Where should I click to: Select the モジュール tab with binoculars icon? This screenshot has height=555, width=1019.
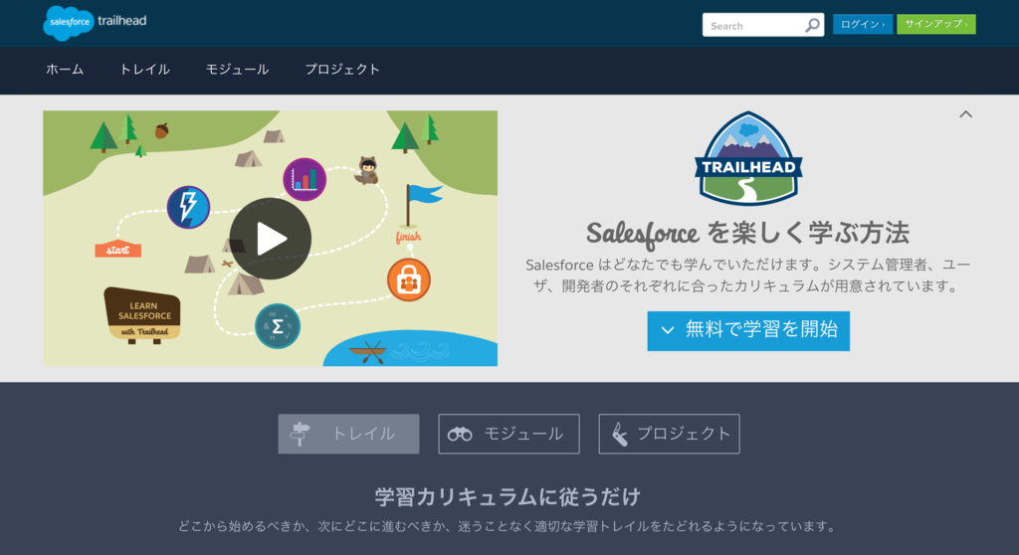click(509, 434)
